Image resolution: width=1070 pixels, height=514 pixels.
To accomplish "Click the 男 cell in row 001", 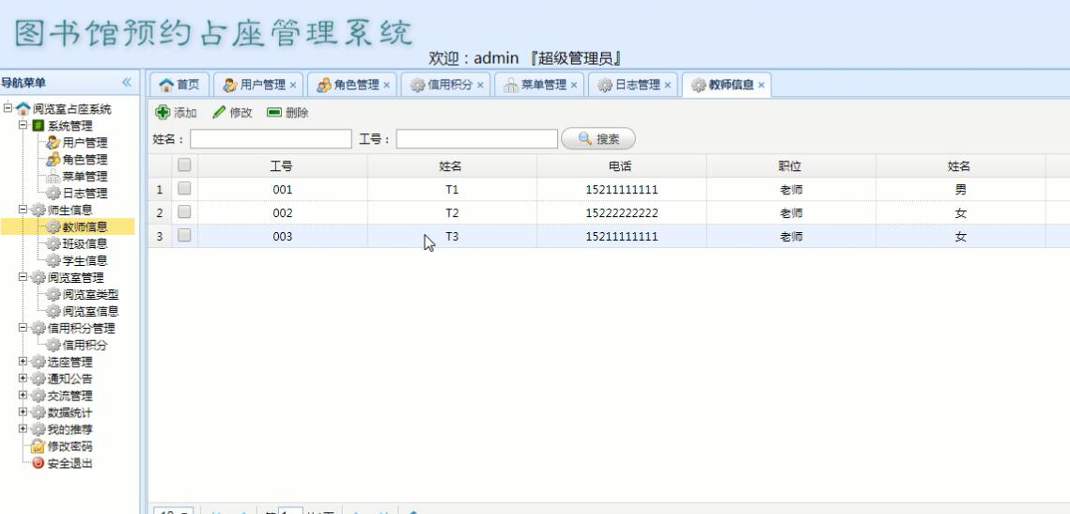I will pos(961,190).
